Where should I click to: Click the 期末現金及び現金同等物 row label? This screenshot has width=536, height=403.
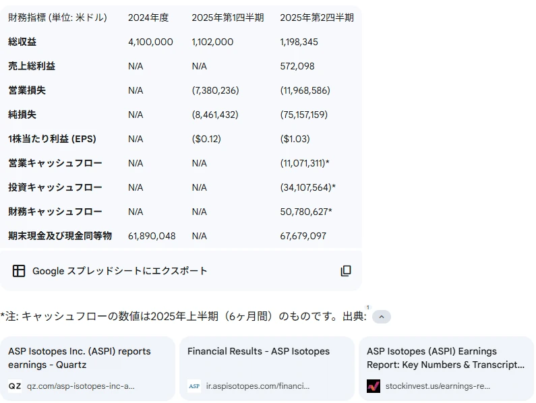click(60, 236)
